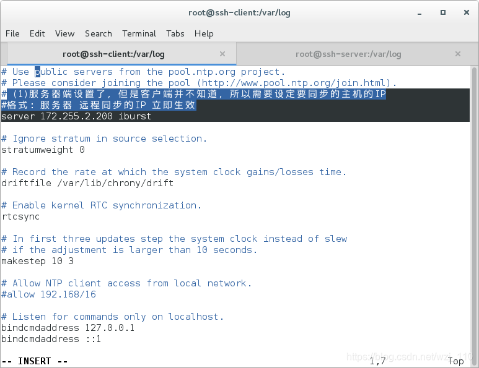Screen dimensions: 479x368
Task: Open the File menu
Action: pyautogui.click(x=12, y=33)
